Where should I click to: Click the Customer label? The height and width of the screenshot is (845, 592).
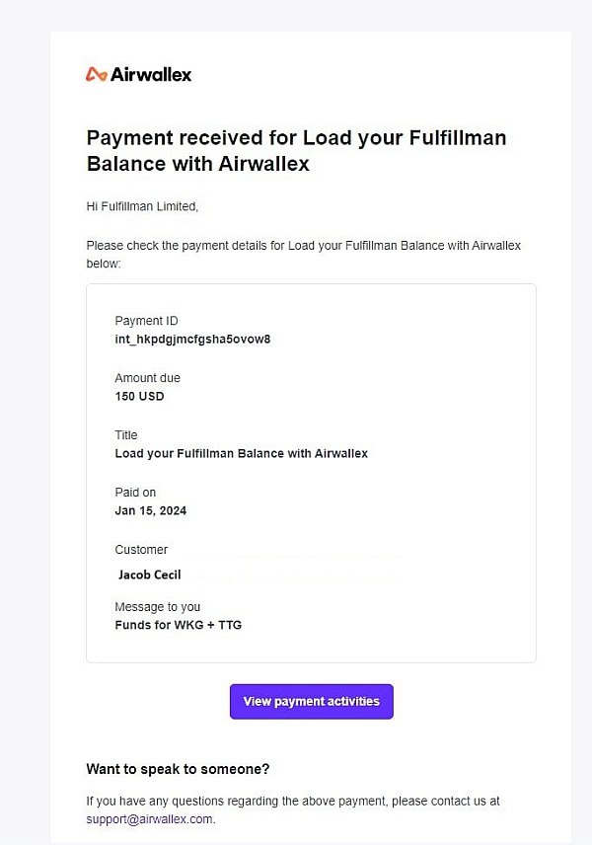tap(141, 549)
